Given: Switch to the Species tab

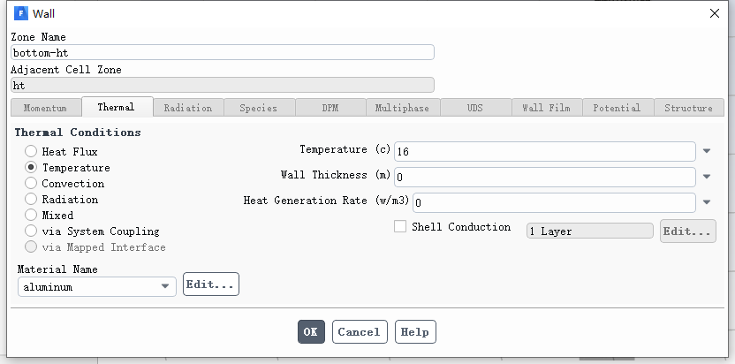Looking at the screenshot, I should pyautogui.click(x=258, y=108).
